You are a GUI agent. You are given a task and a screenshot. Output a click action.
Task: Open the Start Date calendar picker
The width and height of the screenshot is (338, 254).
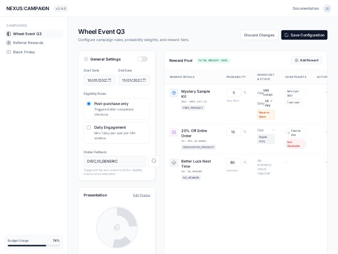coord(109,80)
